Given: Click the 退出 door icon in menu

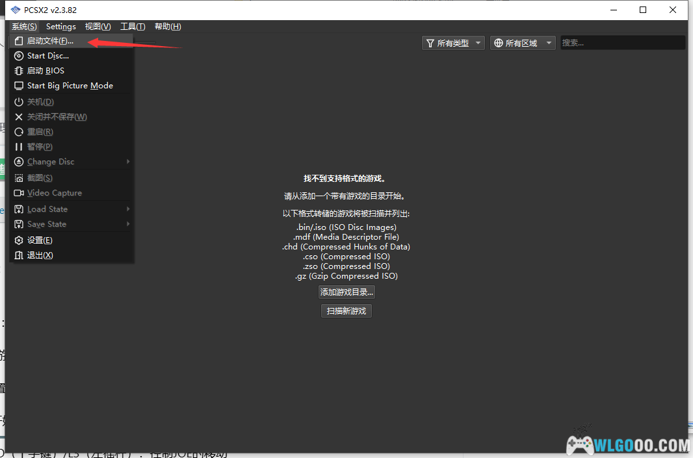Looking at the screenshot, I should coord(19,255).
